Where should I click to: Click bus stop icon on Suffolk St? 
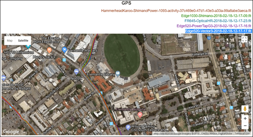pos(101,93)
